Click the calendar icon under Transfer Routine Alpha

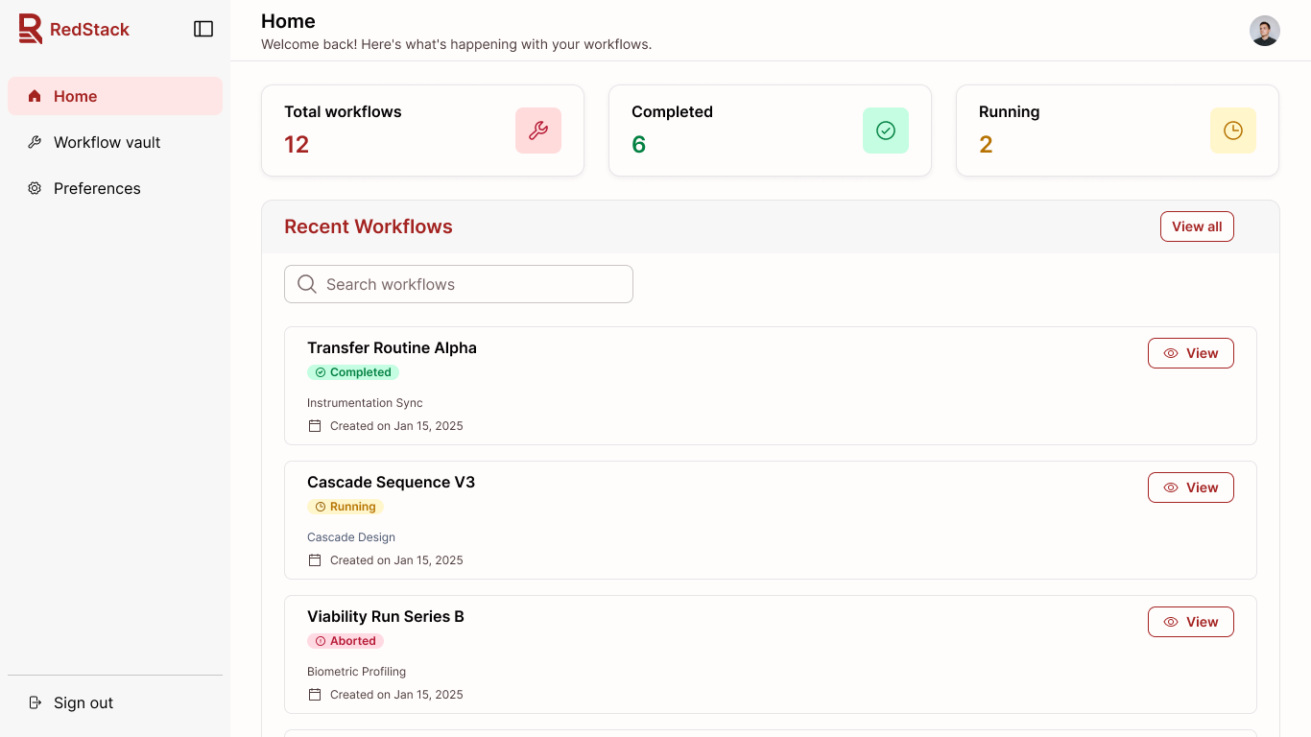point(315,426)
